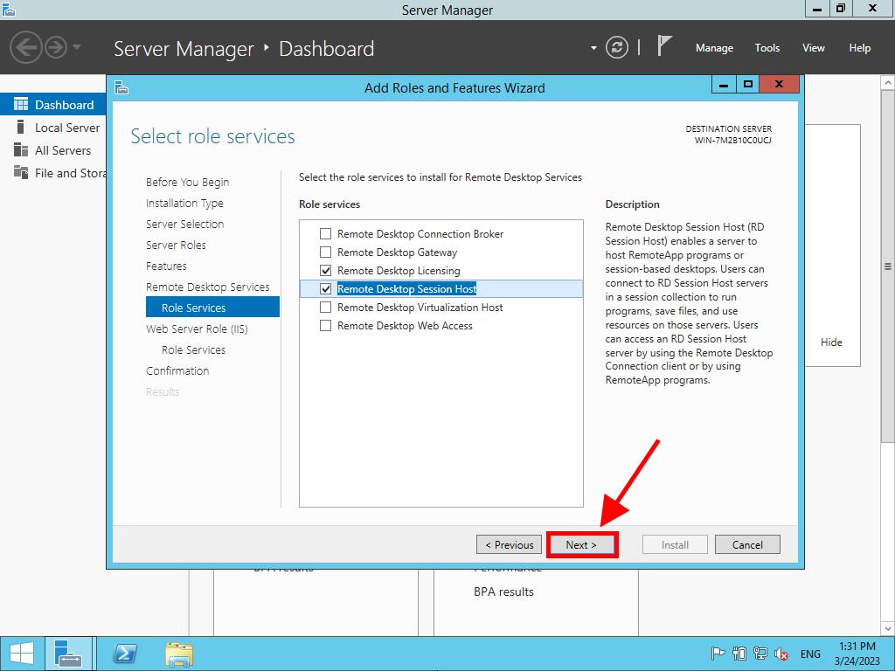Minimize the Add Roles and Features Wizard
The width and height of the screenshot is (895, 671).
pos(725,85)
